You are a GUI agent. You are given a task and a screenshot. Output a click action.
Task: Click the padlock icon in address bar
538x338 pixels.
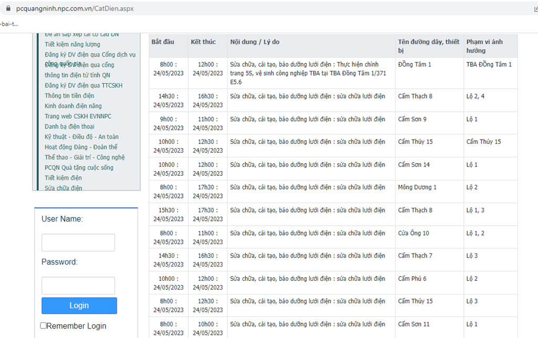[8, 8]
